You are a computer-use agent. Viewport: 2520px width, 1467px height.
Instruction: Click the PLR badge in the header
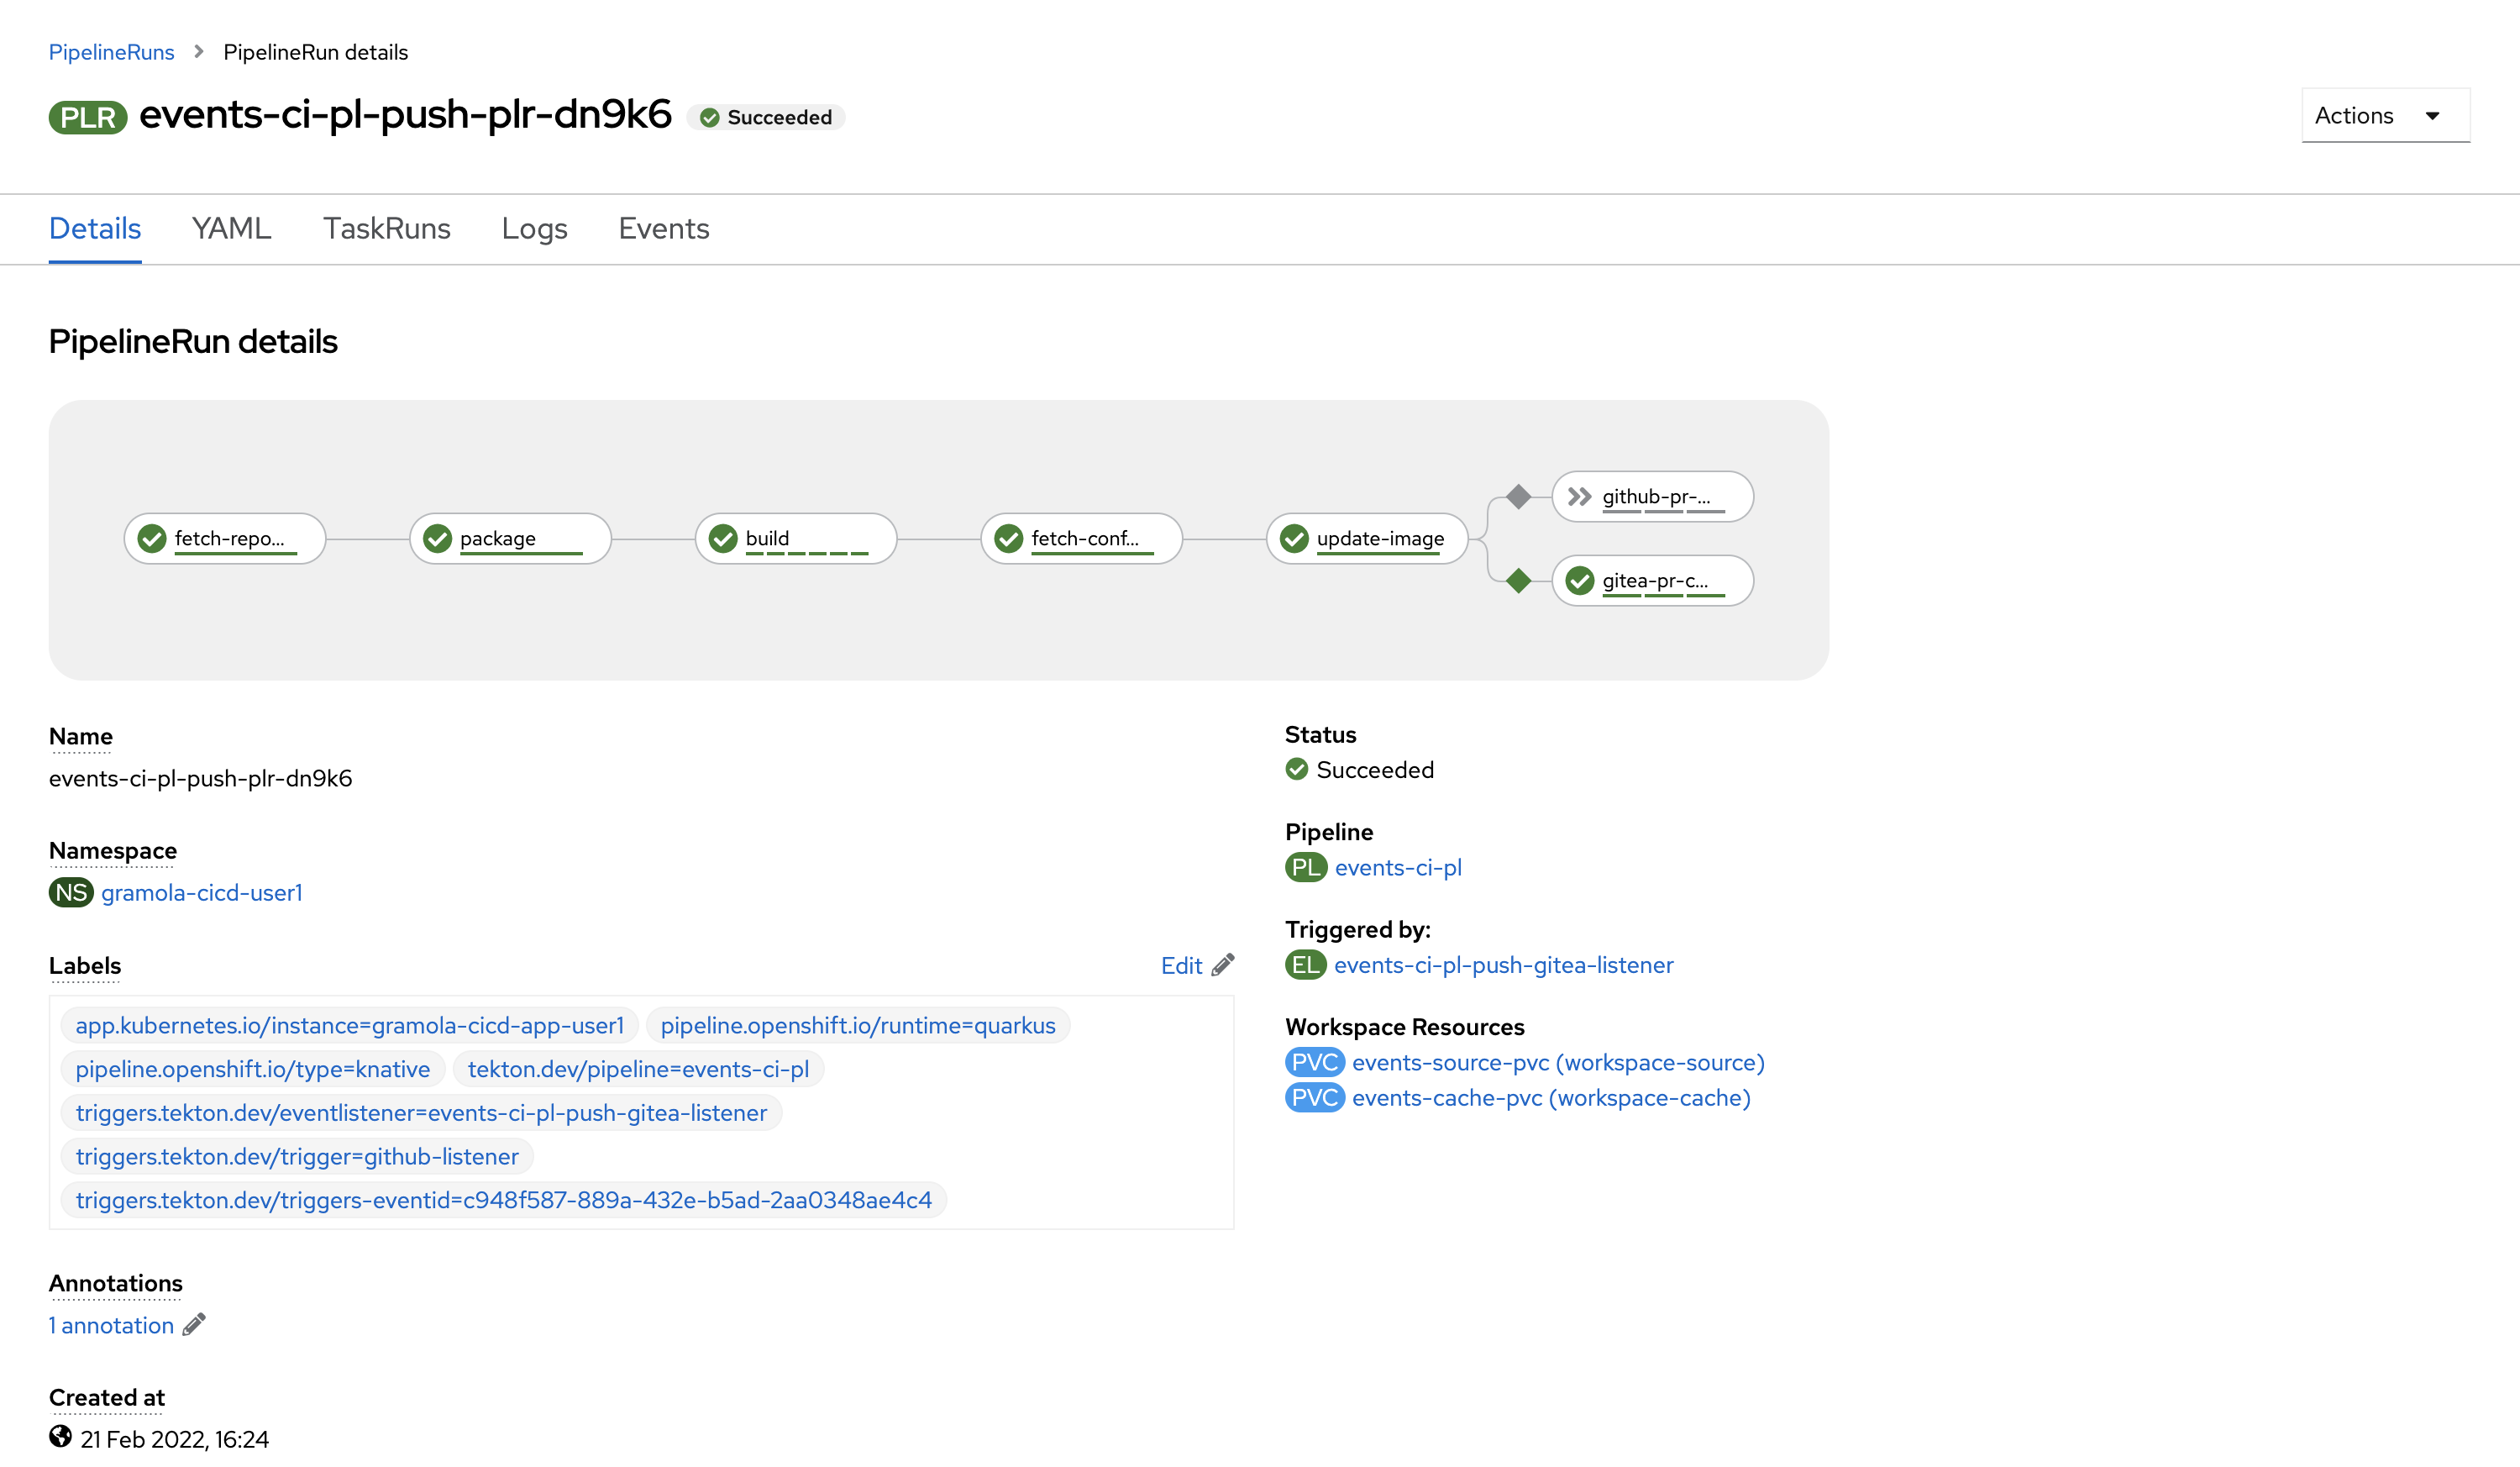pos(88,117)
